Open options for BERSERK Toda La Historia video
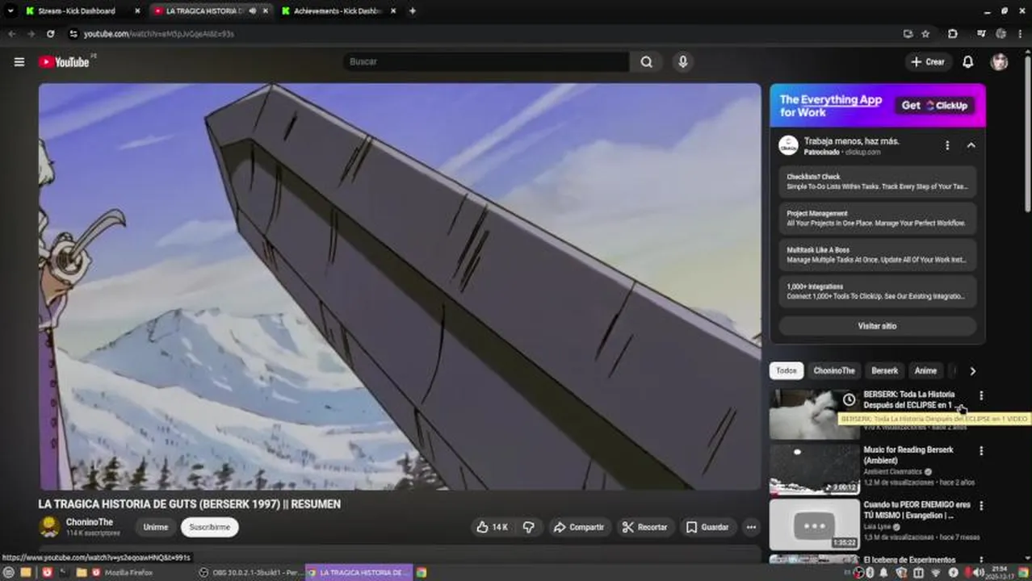The image size is (1032, 581). pyautogui.click(x=981, y=395)
